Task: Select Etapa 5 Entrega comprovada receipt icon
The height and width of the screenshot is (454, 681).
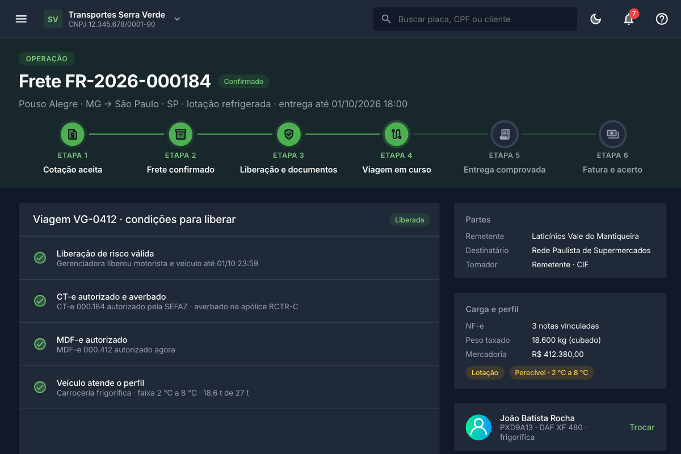Action: click(505, 134)
